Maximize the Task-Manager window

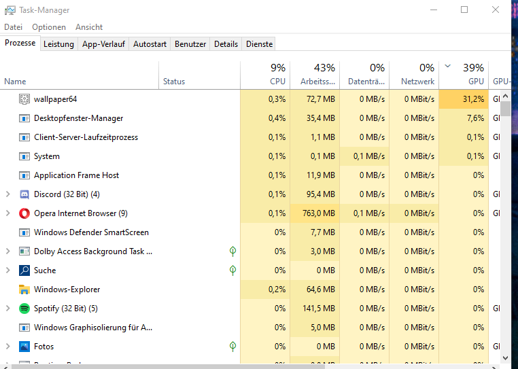[x=464, y=10]
